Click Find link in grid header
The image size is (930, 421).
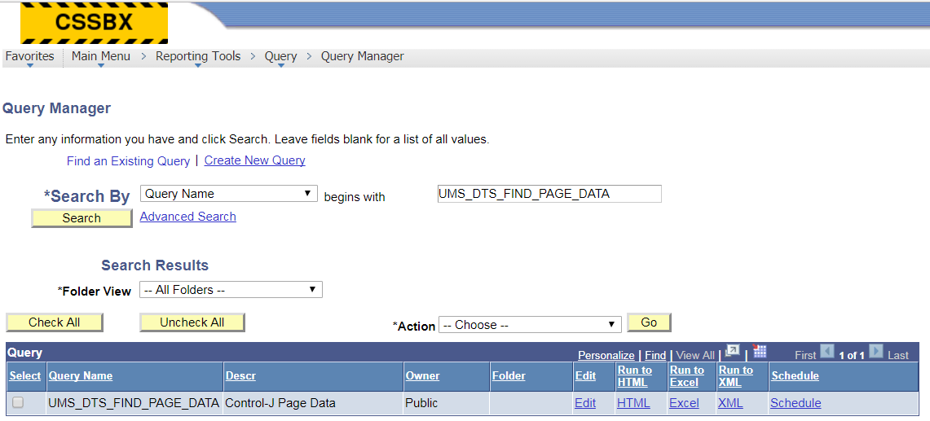point(655,355)
